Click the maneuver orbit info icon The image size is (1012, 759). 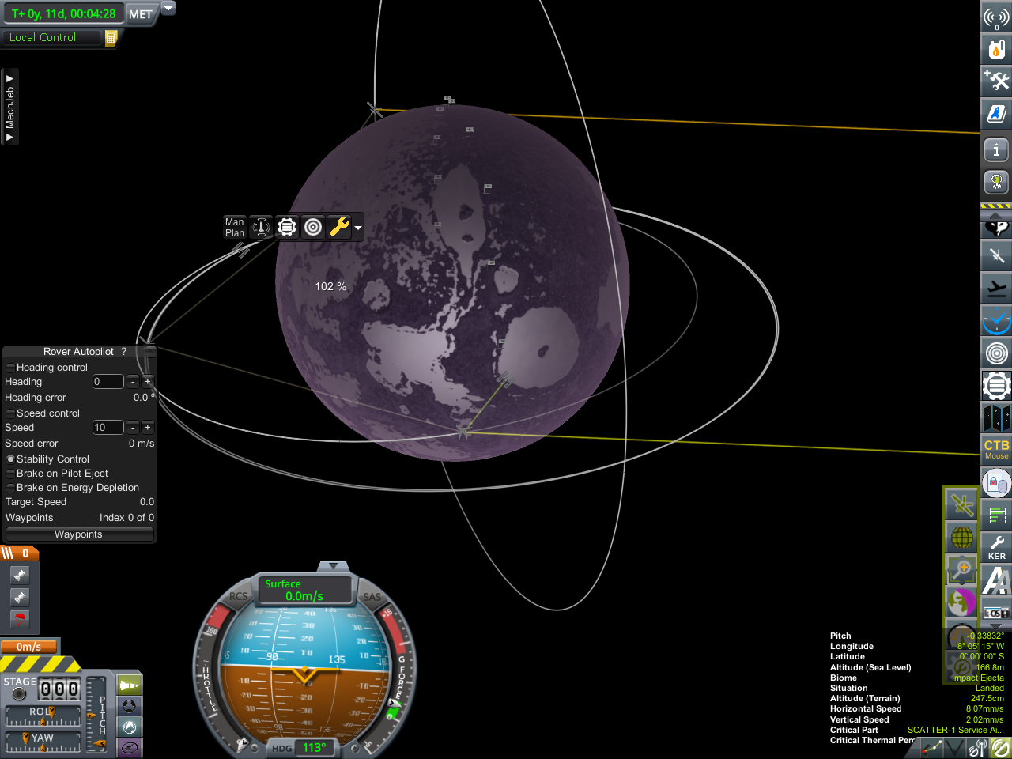point(261,228)
